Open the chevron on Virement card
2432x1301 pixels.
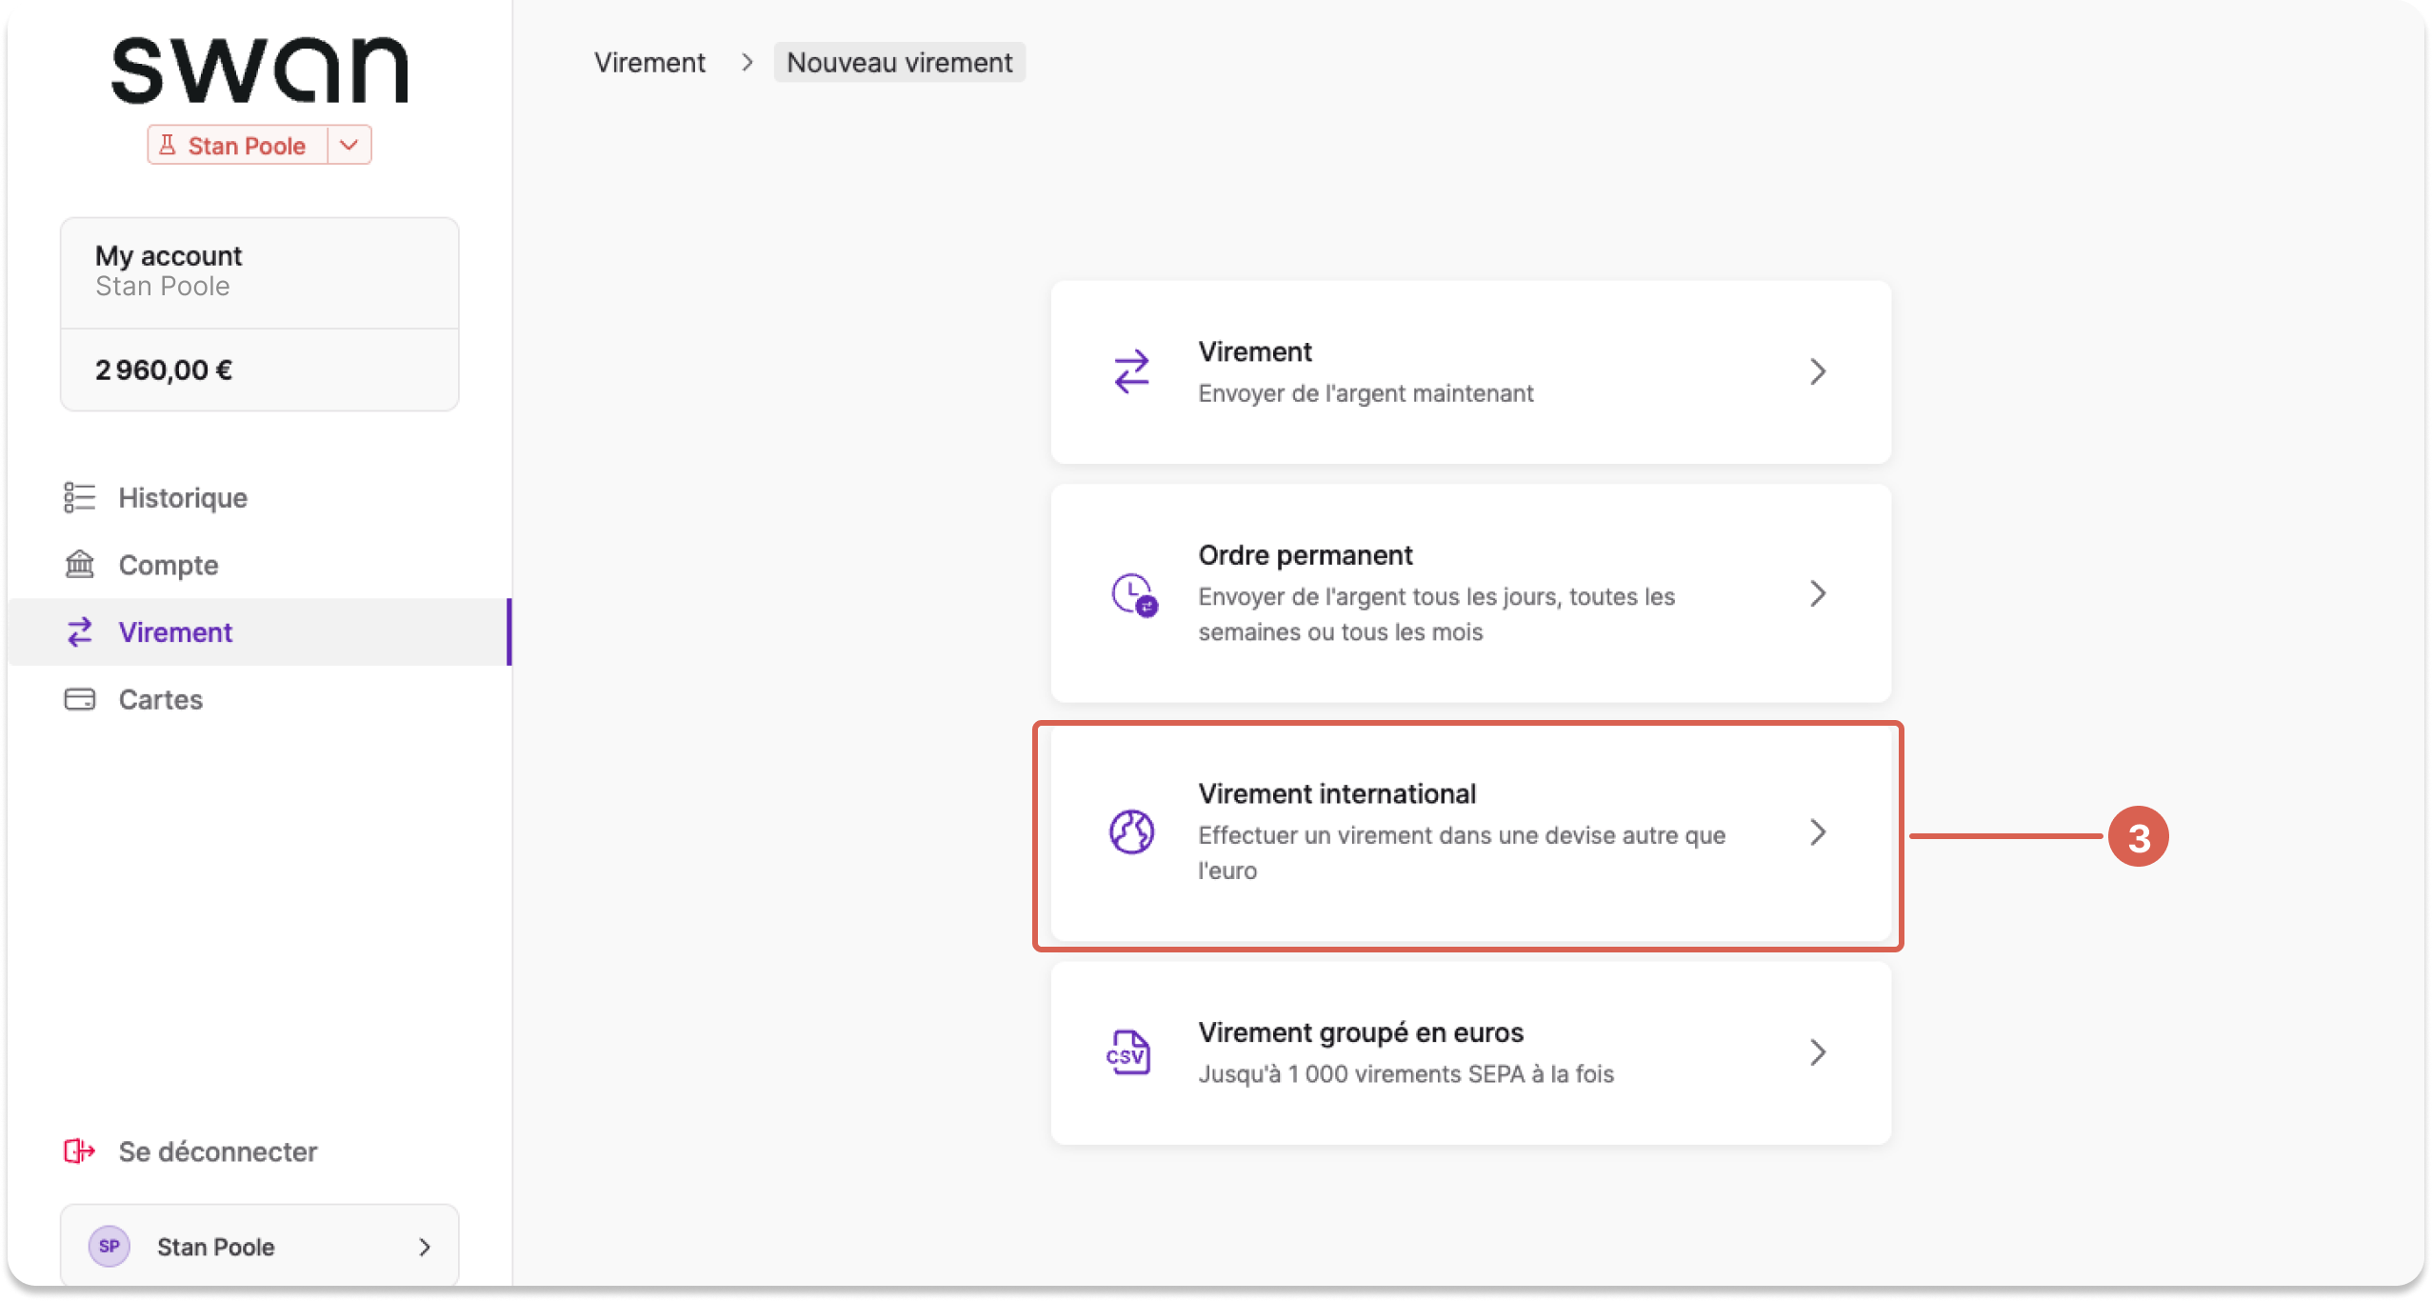click(x=1817, y=371)
